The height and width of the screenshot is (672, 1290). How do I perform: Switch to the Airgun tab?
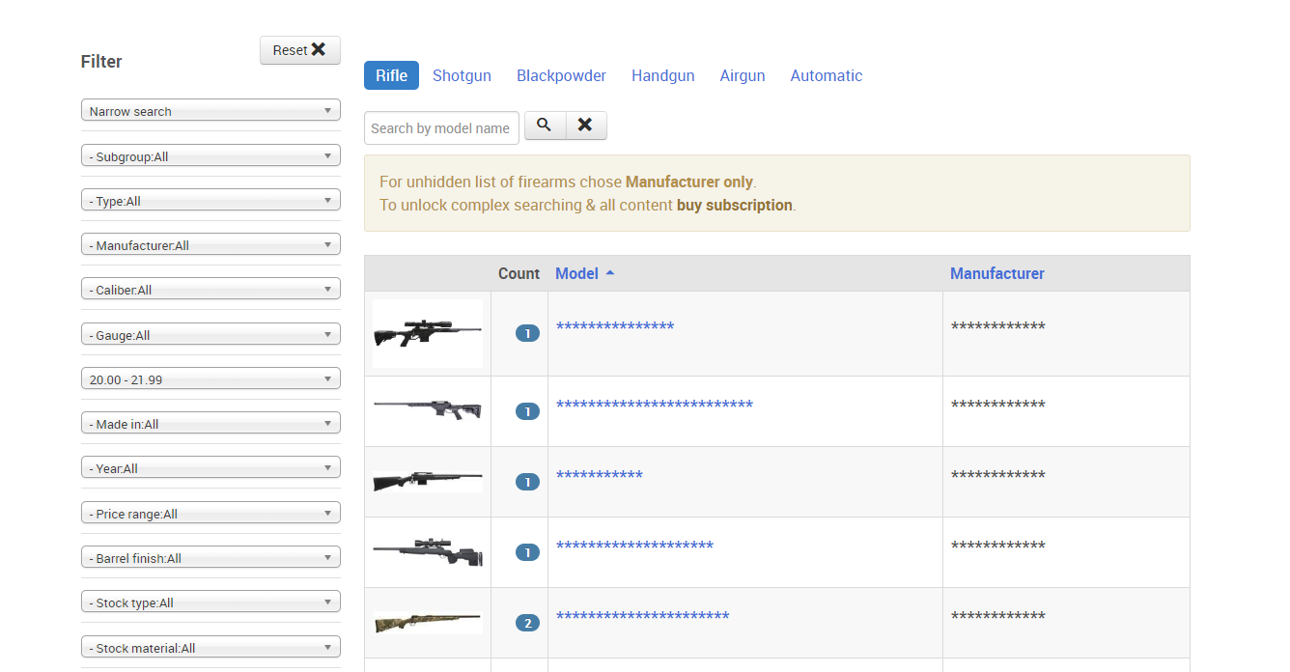click(743, 75)
